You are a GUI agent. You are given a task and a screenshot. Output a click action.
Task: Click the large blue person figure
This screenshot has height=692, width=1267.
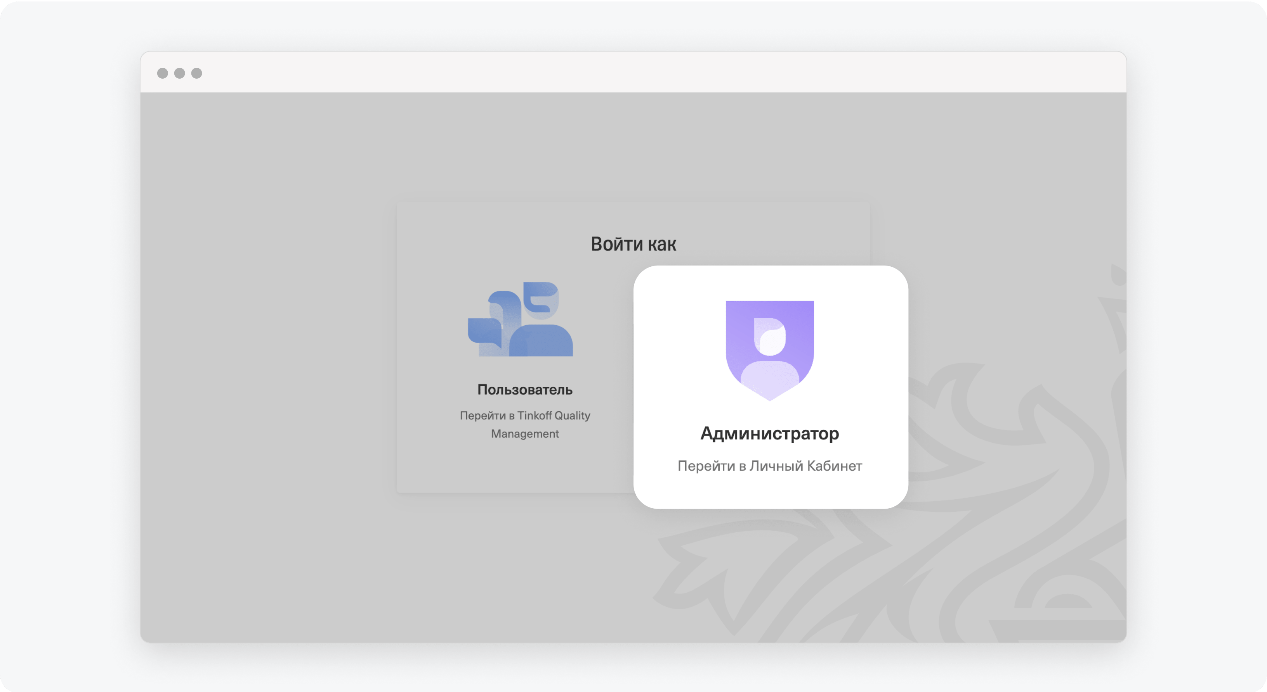541,340
